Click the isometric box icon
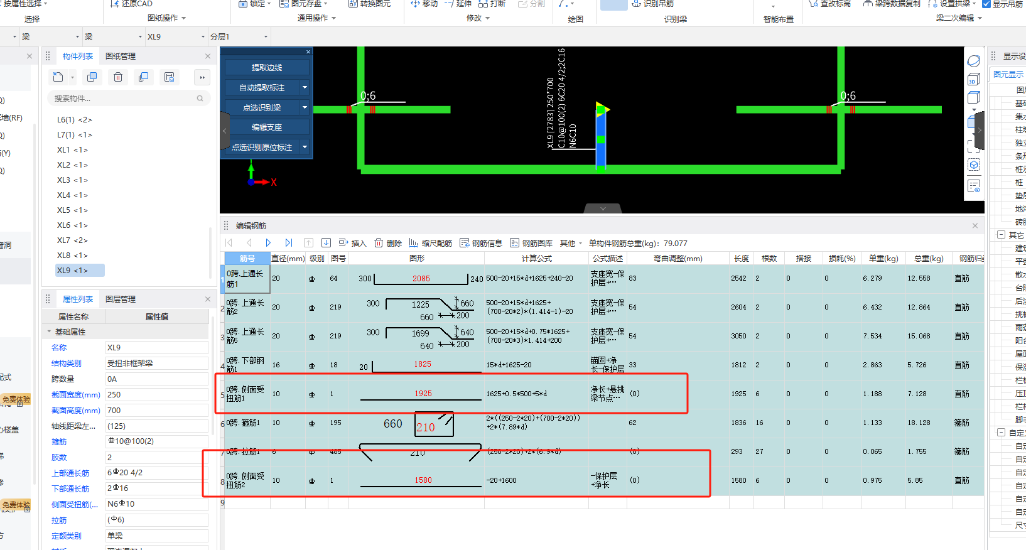 974,165
